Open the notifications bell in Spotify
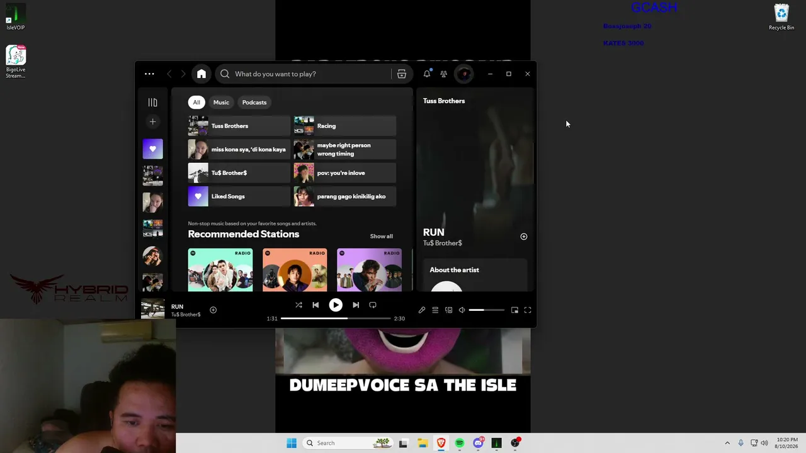Screen dimensions: 806x453 427,74
